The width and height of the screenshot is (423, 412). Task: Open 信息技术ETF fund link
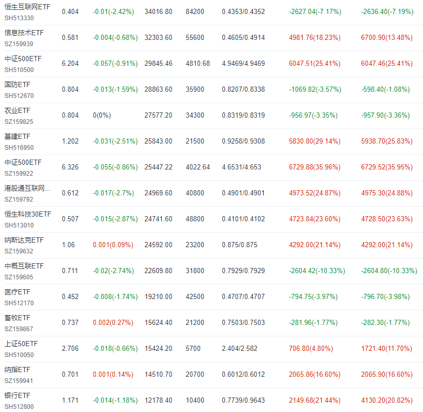(x=24, y=33)
